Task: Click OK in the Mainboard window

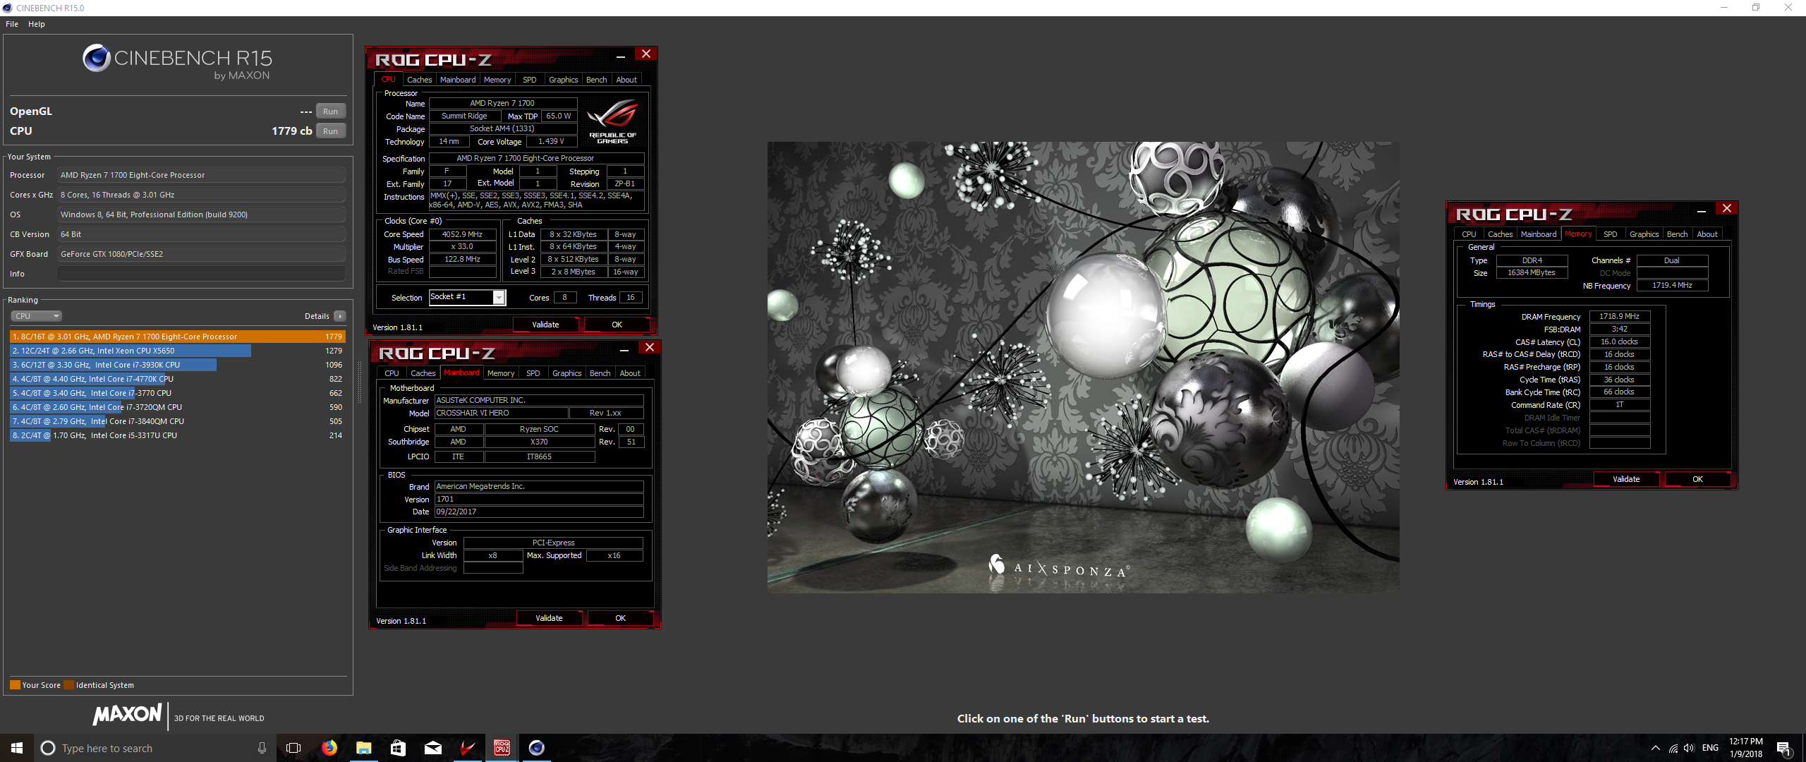Action: click(x=620, y=618)
